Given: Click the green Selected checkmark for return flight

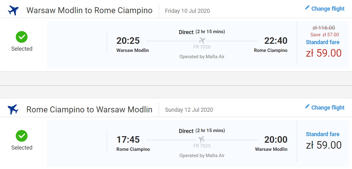Looking at the screenshot, I should coord(22,136).
